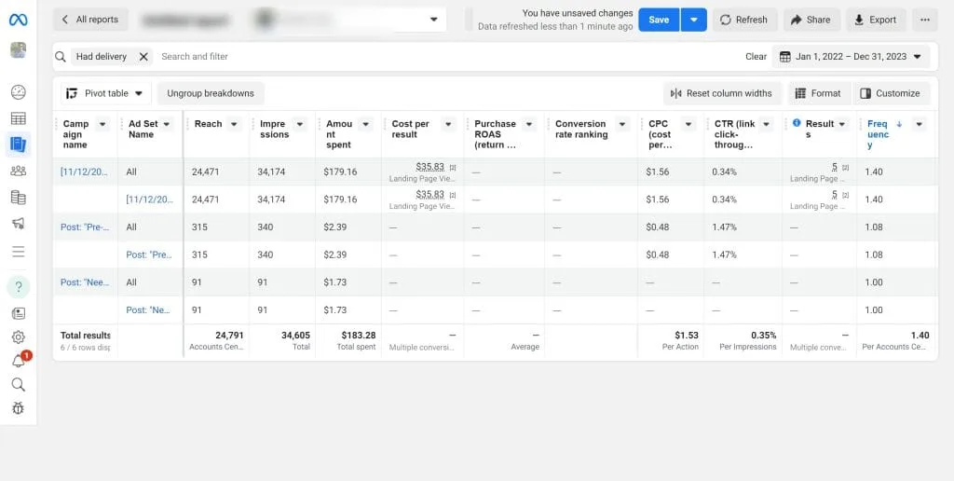Open the Customize panel
Image resolution: width=954 pixels, height=481 pixels.
[891, 93]
